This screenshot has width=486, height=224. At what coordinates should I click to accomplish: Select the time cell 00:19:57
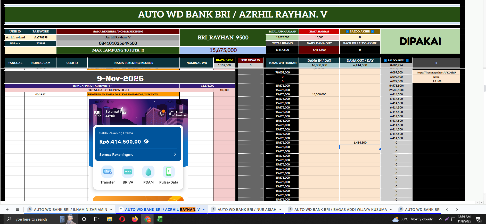[x=40, y=95]
